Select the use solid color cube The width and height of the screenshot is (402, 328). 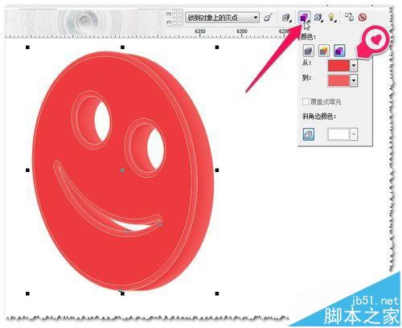point(324,51)
